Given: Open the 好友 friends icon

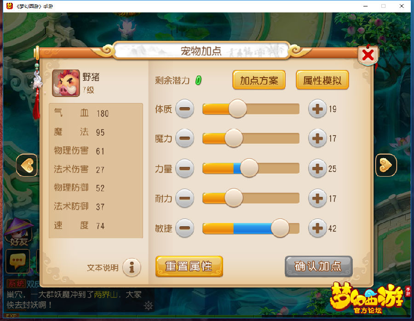Looking at the screenshot, I should click(18, 232).
